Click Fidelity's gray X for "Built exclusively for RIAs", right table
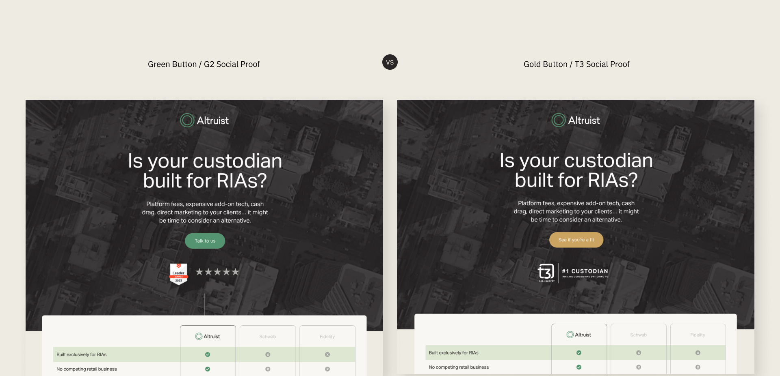The image size is (780, 376). click(698, 353)
